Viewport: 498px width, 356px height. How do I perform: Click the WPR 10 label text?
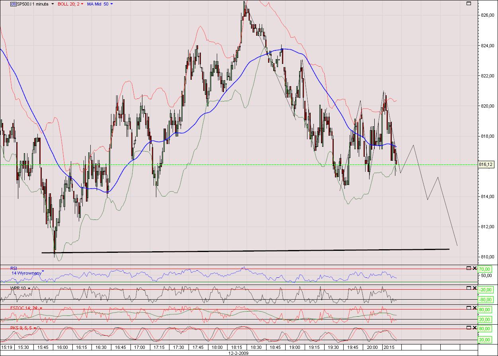17,288
